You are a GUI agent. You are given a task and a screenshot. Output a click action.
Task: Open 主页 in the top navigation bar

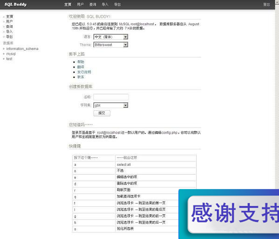[68, 5]
